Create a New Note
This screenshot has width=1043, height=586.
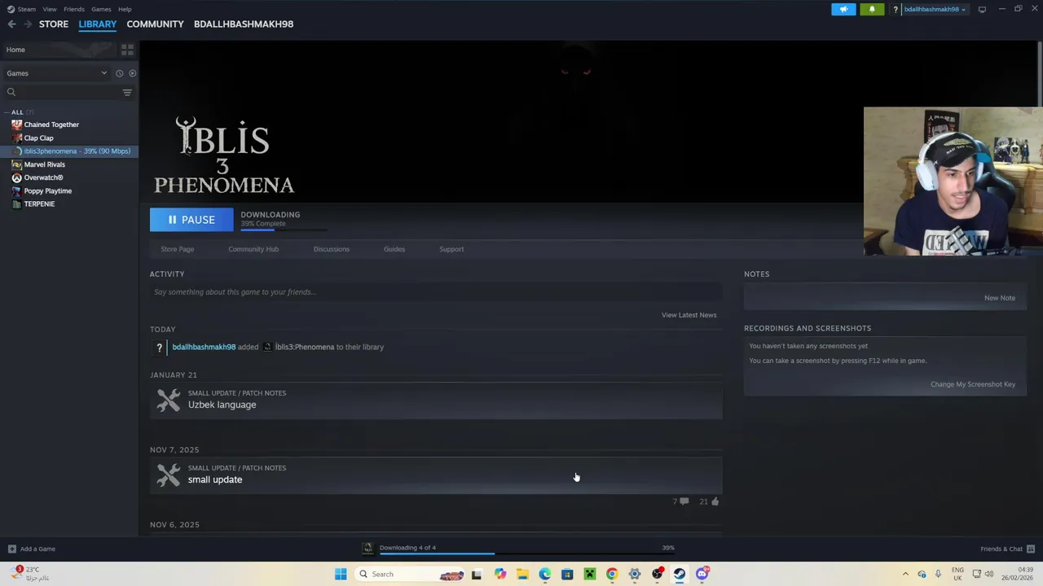(1000, 298)
